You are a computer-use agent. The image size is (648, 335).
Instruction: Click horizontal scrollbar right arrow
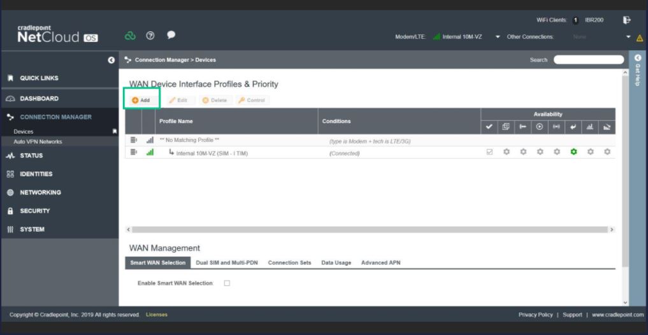point(612,229)
